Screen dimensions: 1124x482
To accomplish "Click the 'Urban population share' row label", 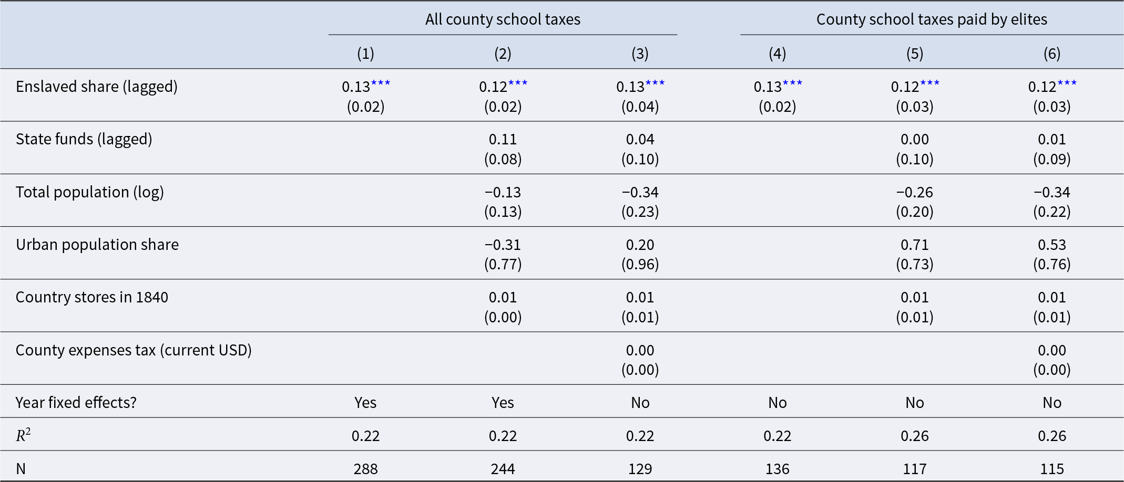I will click(x=97, y=245).
